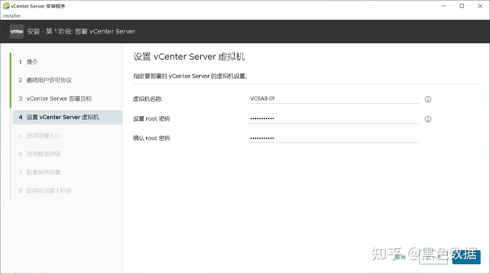Click the vCenter Server installer title bar icon
This screenshot has height=274, width=490.
coord(6,6)
